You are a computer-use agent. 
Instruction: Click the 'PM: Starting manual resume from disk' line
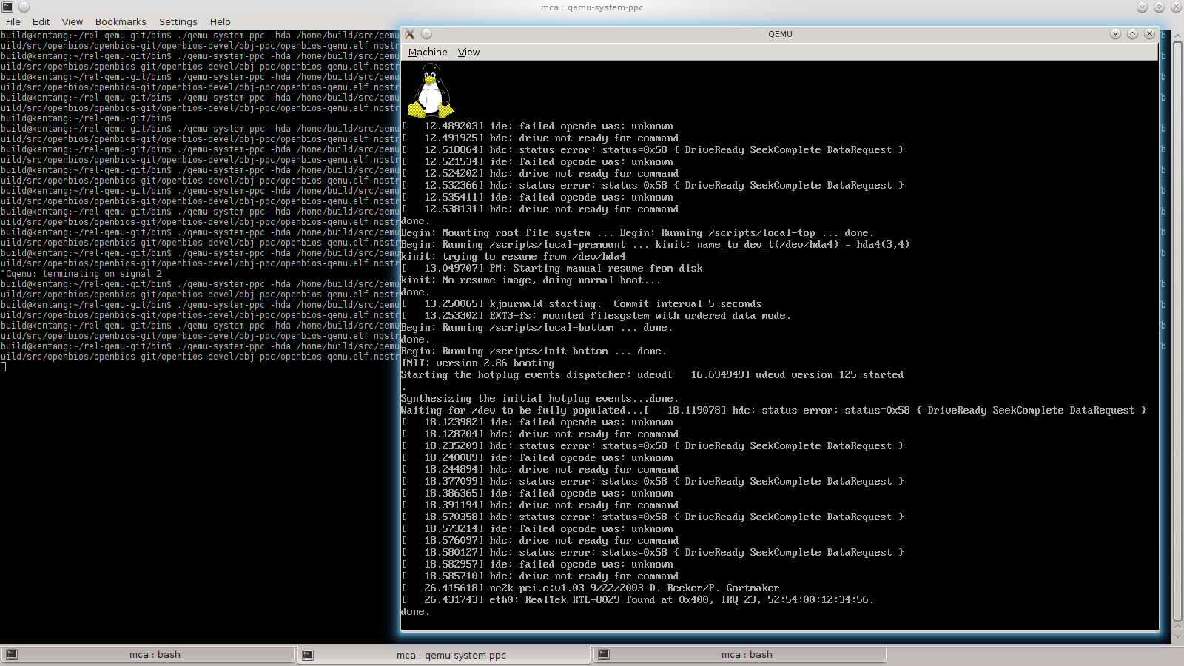[x=551, y=269]
